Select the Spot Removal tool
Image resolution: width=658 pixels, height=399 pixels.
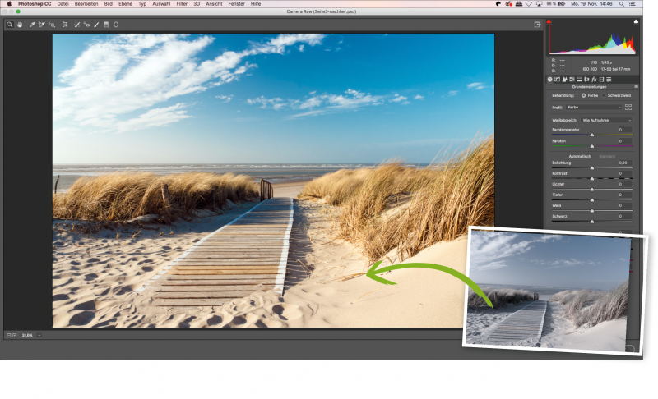(76, 25)
